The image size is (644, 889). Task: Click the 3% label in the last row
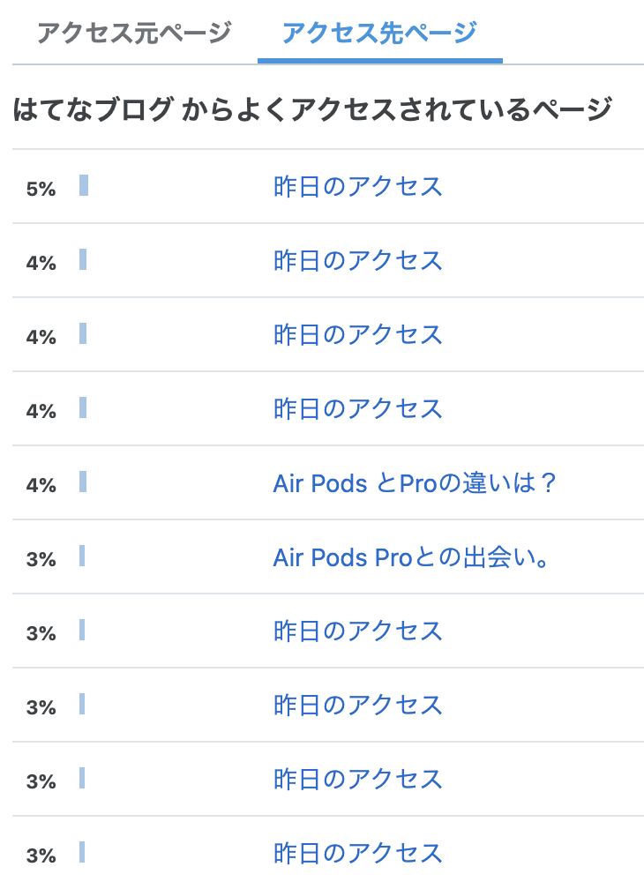[x=41, y=855]
